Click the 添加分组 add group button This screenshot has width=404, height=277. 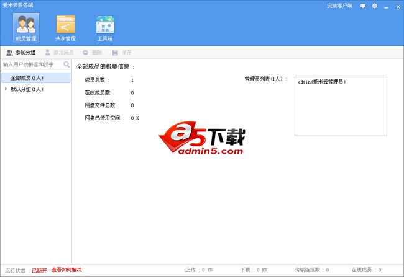[x=21, y=53]
